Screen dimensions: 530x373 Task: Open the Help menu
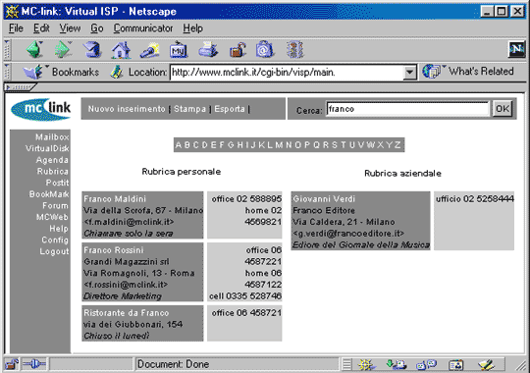(x=192, y=28)
